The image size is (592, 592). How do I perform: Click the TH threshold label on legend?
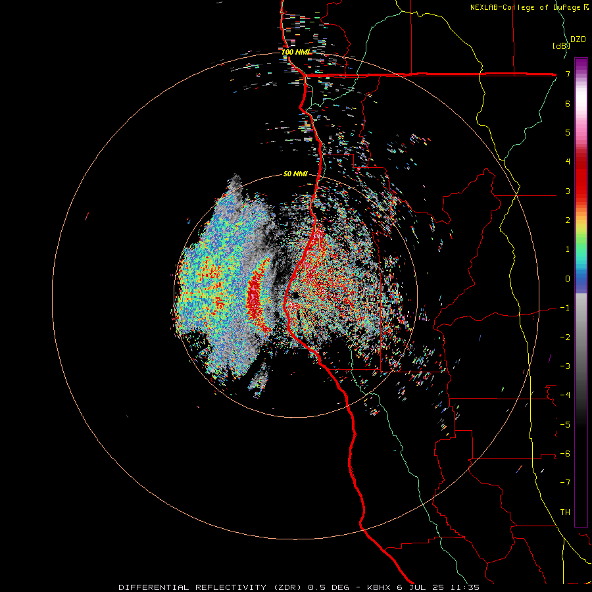pos(565,512)
